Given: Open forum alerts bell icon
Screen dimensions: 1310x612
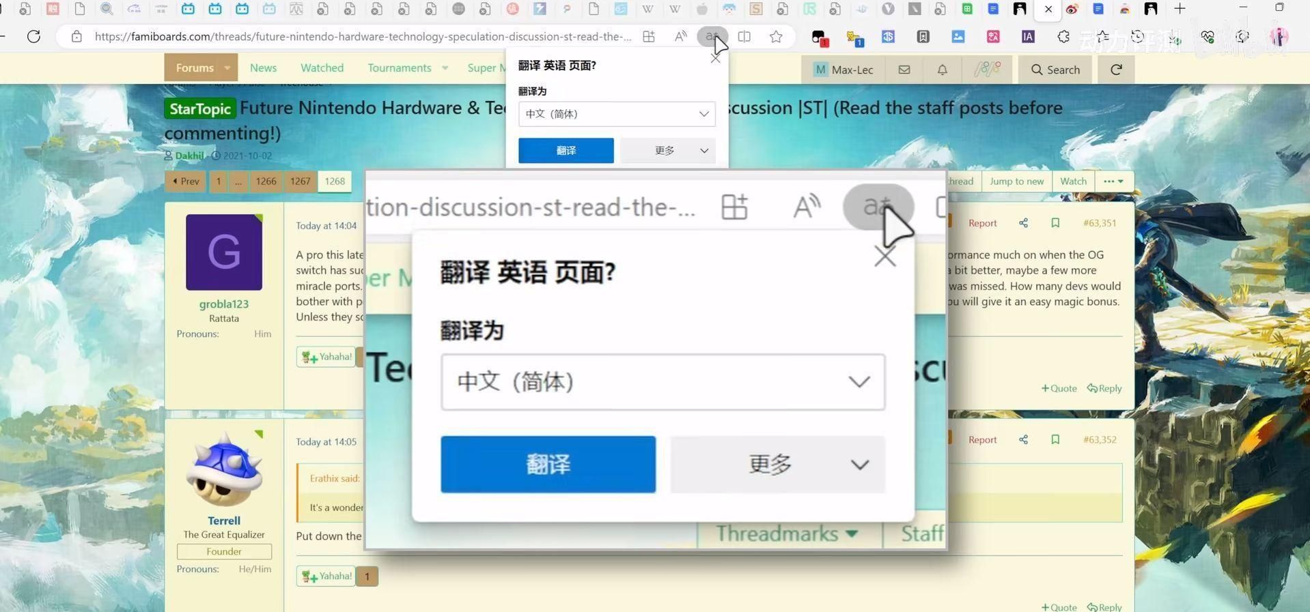Looking at the screenshot, I should (x=942, y=70).
